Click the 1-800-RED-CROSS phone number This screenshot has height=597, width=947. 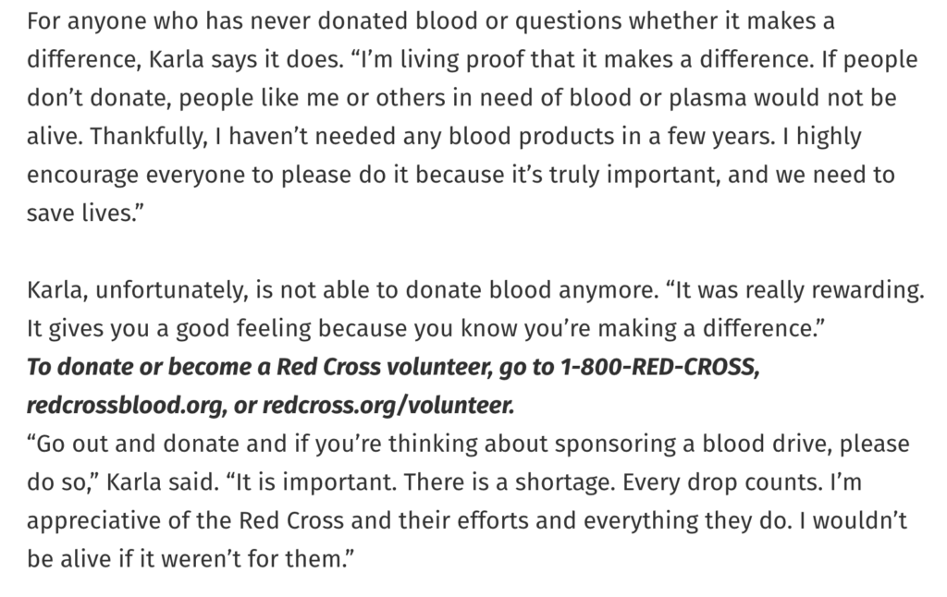658,366
